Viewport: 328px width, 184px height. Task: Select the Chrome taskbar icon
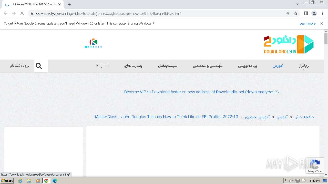pyautogui.click(x=46, y=181)
